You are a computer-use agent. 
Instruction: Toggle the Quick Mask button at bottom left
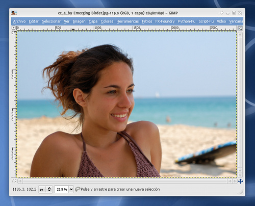pyautogui.click(x=14, y=181)
